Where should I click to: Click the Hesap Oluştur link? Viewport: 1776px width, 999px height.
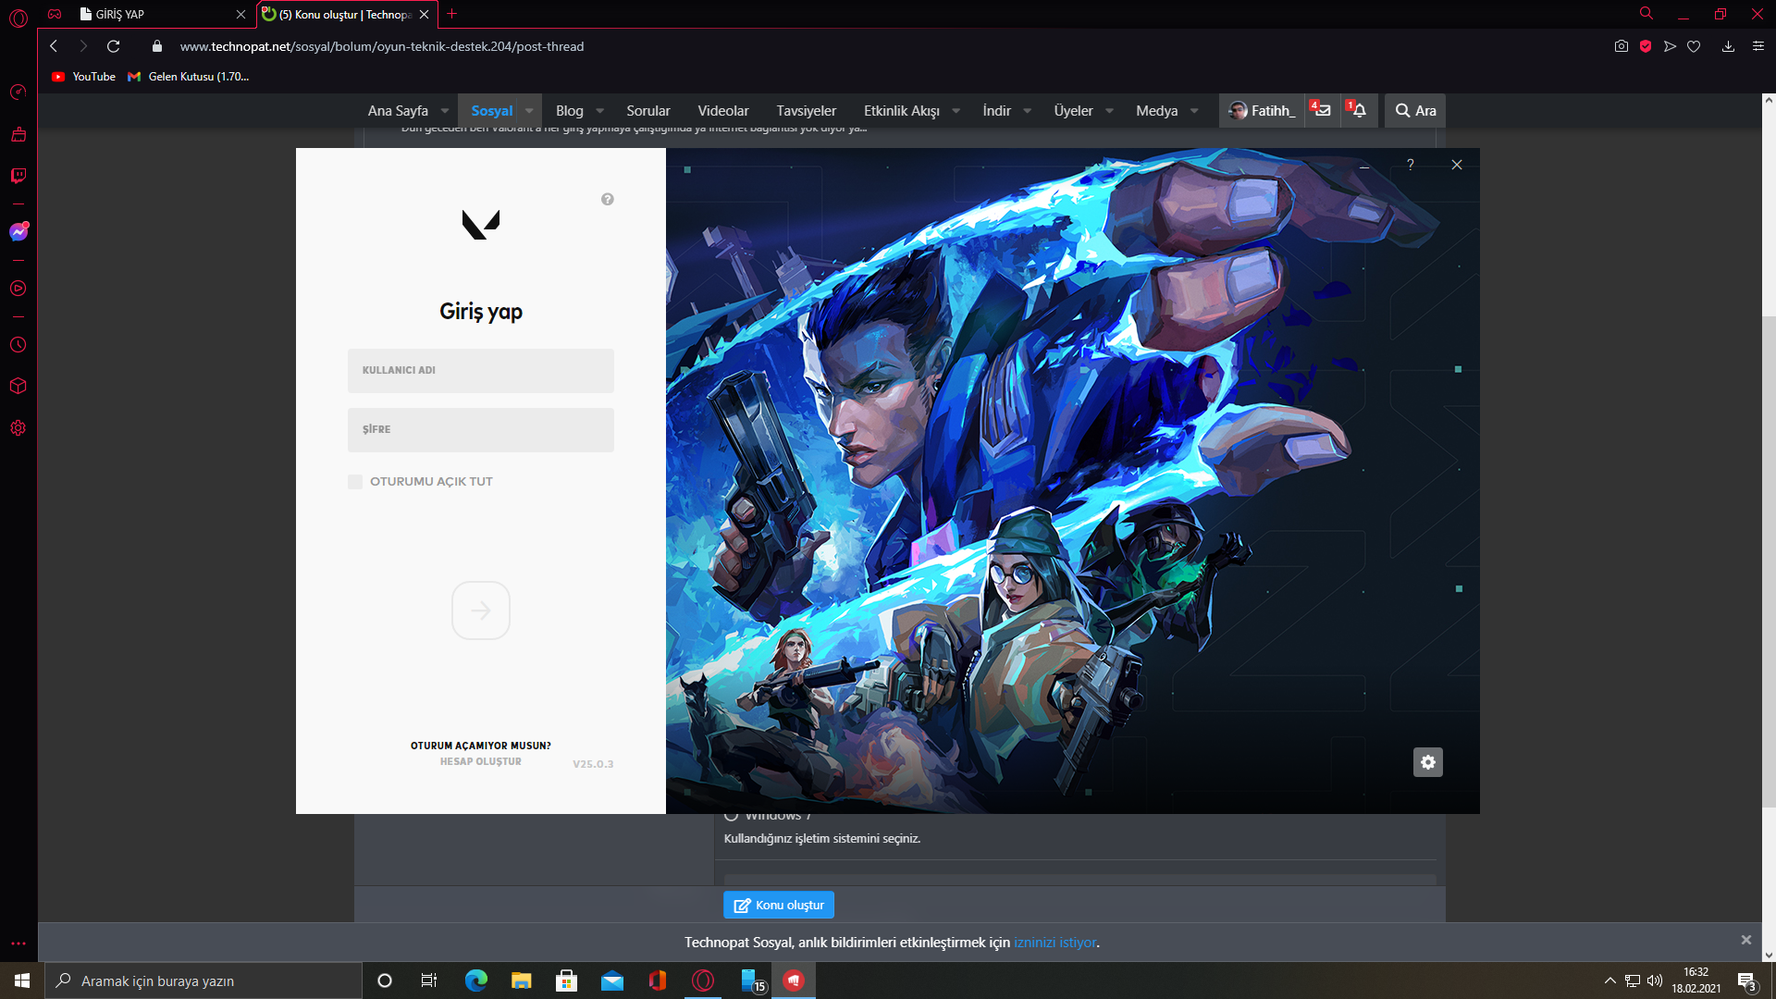click(x=480, y=761)
